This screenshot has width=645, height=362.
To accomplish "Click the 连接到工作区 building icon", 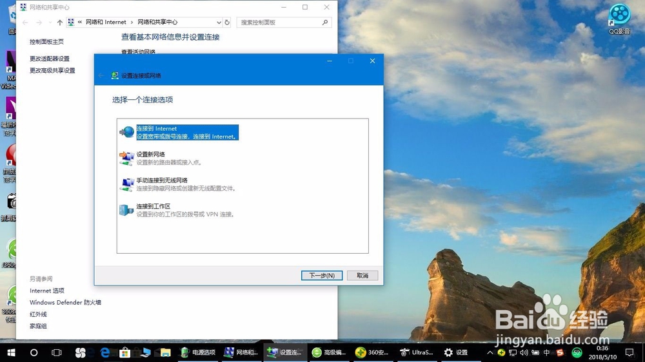I will [126, 210].
